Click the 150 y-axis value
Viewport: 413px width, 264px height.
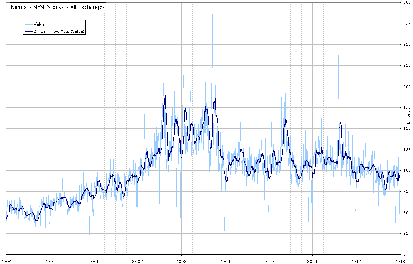coord(407,128)
